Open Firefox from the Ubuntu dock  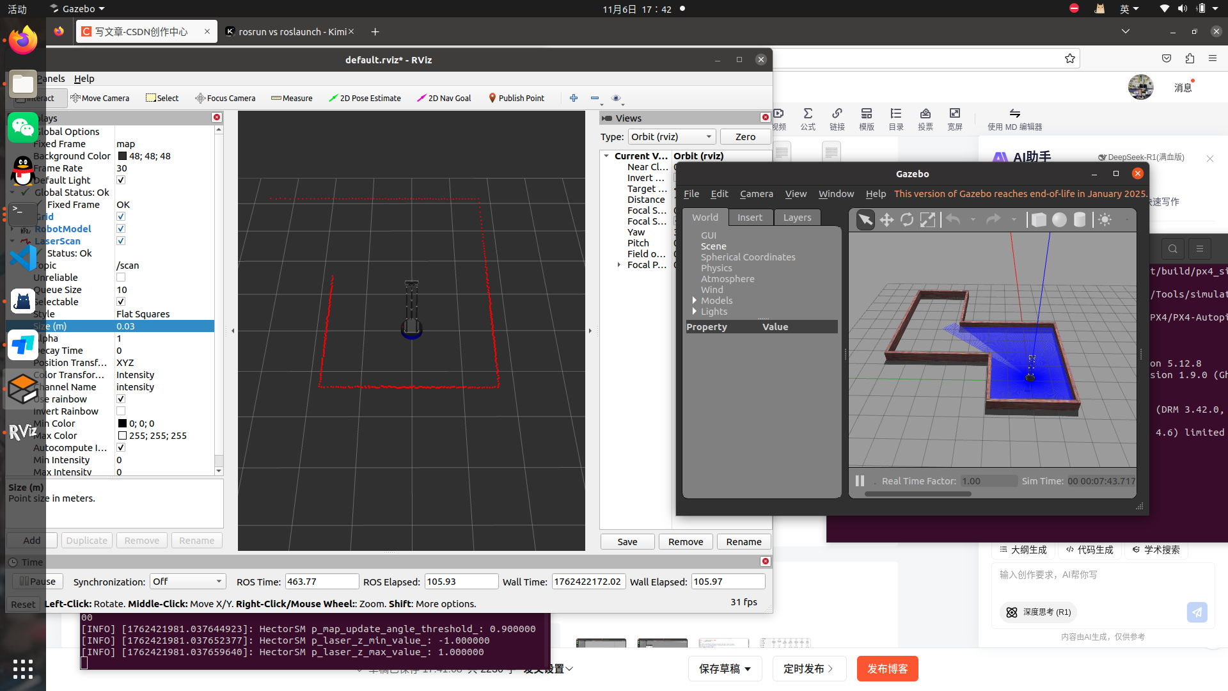[x=23, y=40]
